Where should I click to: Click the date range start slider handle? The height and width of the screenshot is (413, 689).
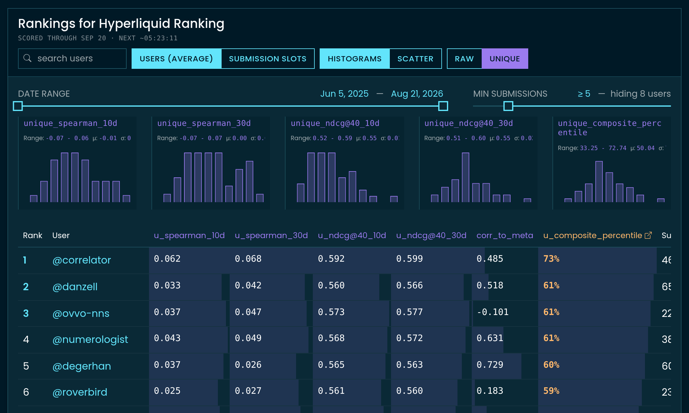pyautogui.click(x=18, y=106)
